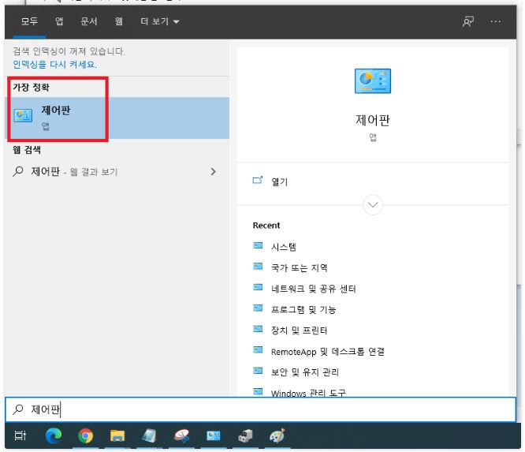The image size is (525, 452).
Task: Click the magnifier icon in the search box
Action: (18, 409)
